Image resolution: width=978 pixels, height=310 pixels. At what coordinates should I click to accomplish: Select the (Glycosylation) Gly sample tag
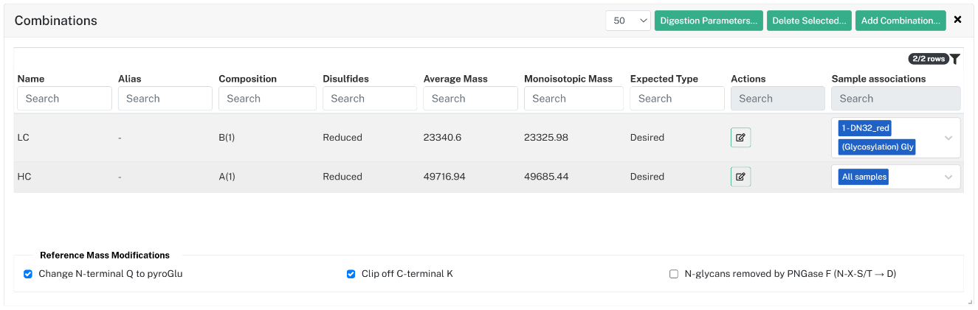877,147
